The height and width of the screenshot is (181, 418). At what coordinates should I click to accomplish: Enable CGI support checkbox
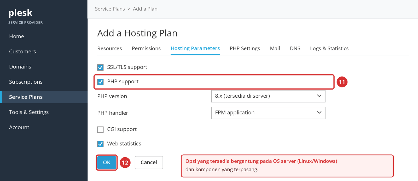101,129
